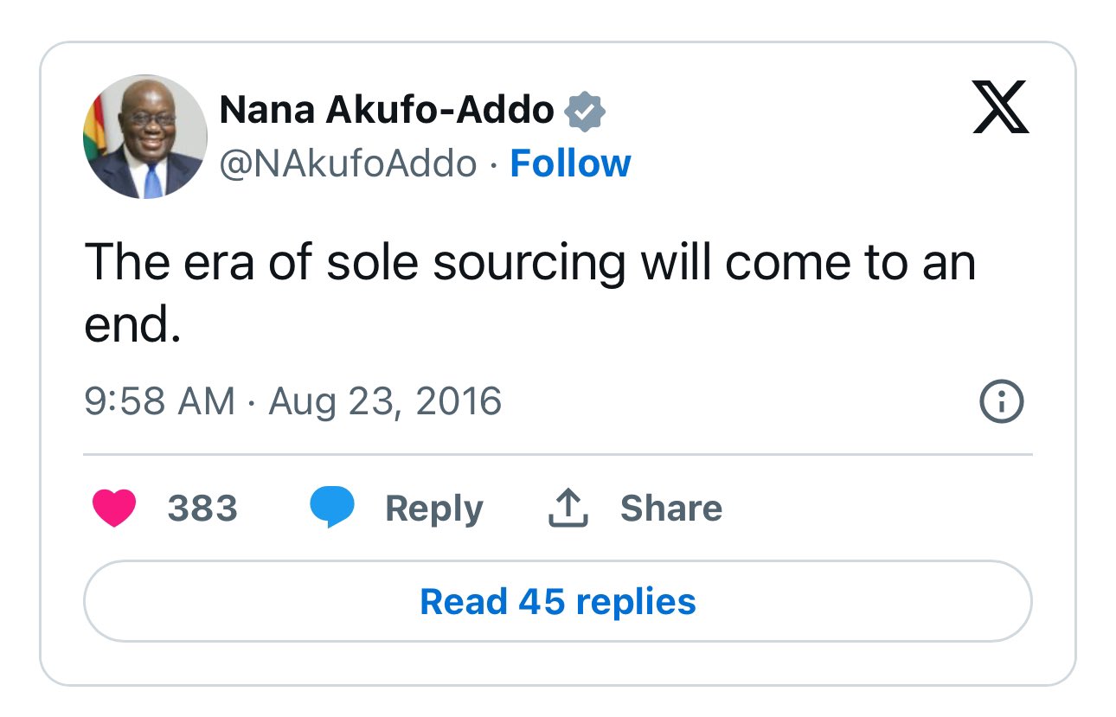Follow the @NAkufoAddo account
Viewport: 1116px width, 717px height.
click(x=570, y=163)
